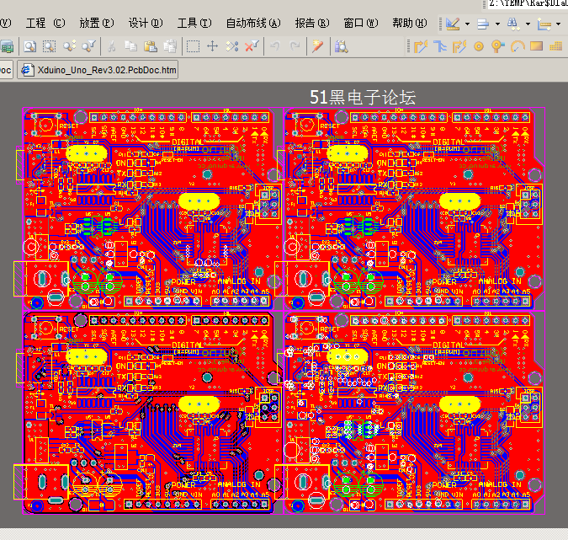Click the zoom to area icon

[x=50, y=46]
